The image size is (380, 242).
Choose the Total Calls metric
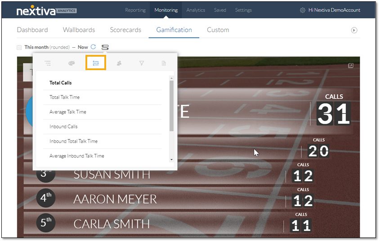[x=103, y=83]
